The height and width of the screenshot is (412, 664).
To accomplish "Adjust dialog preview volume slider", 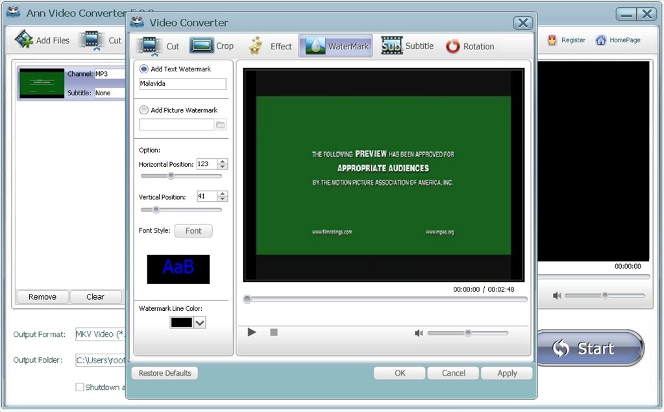I will (468, 333).
